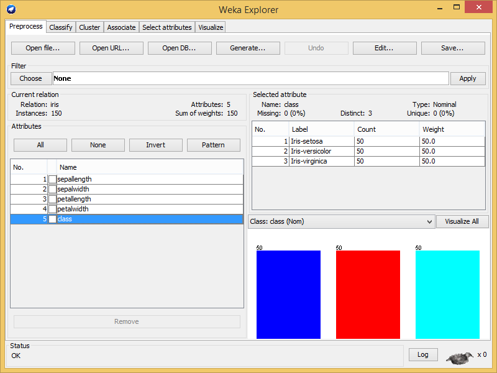Screen dimensions: 497x373
Task: Click the Edit... button
Action: pos(385,48)
